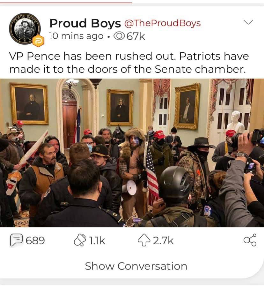
Task: Click the megaphone in the photo
Action: pos(129,187)
